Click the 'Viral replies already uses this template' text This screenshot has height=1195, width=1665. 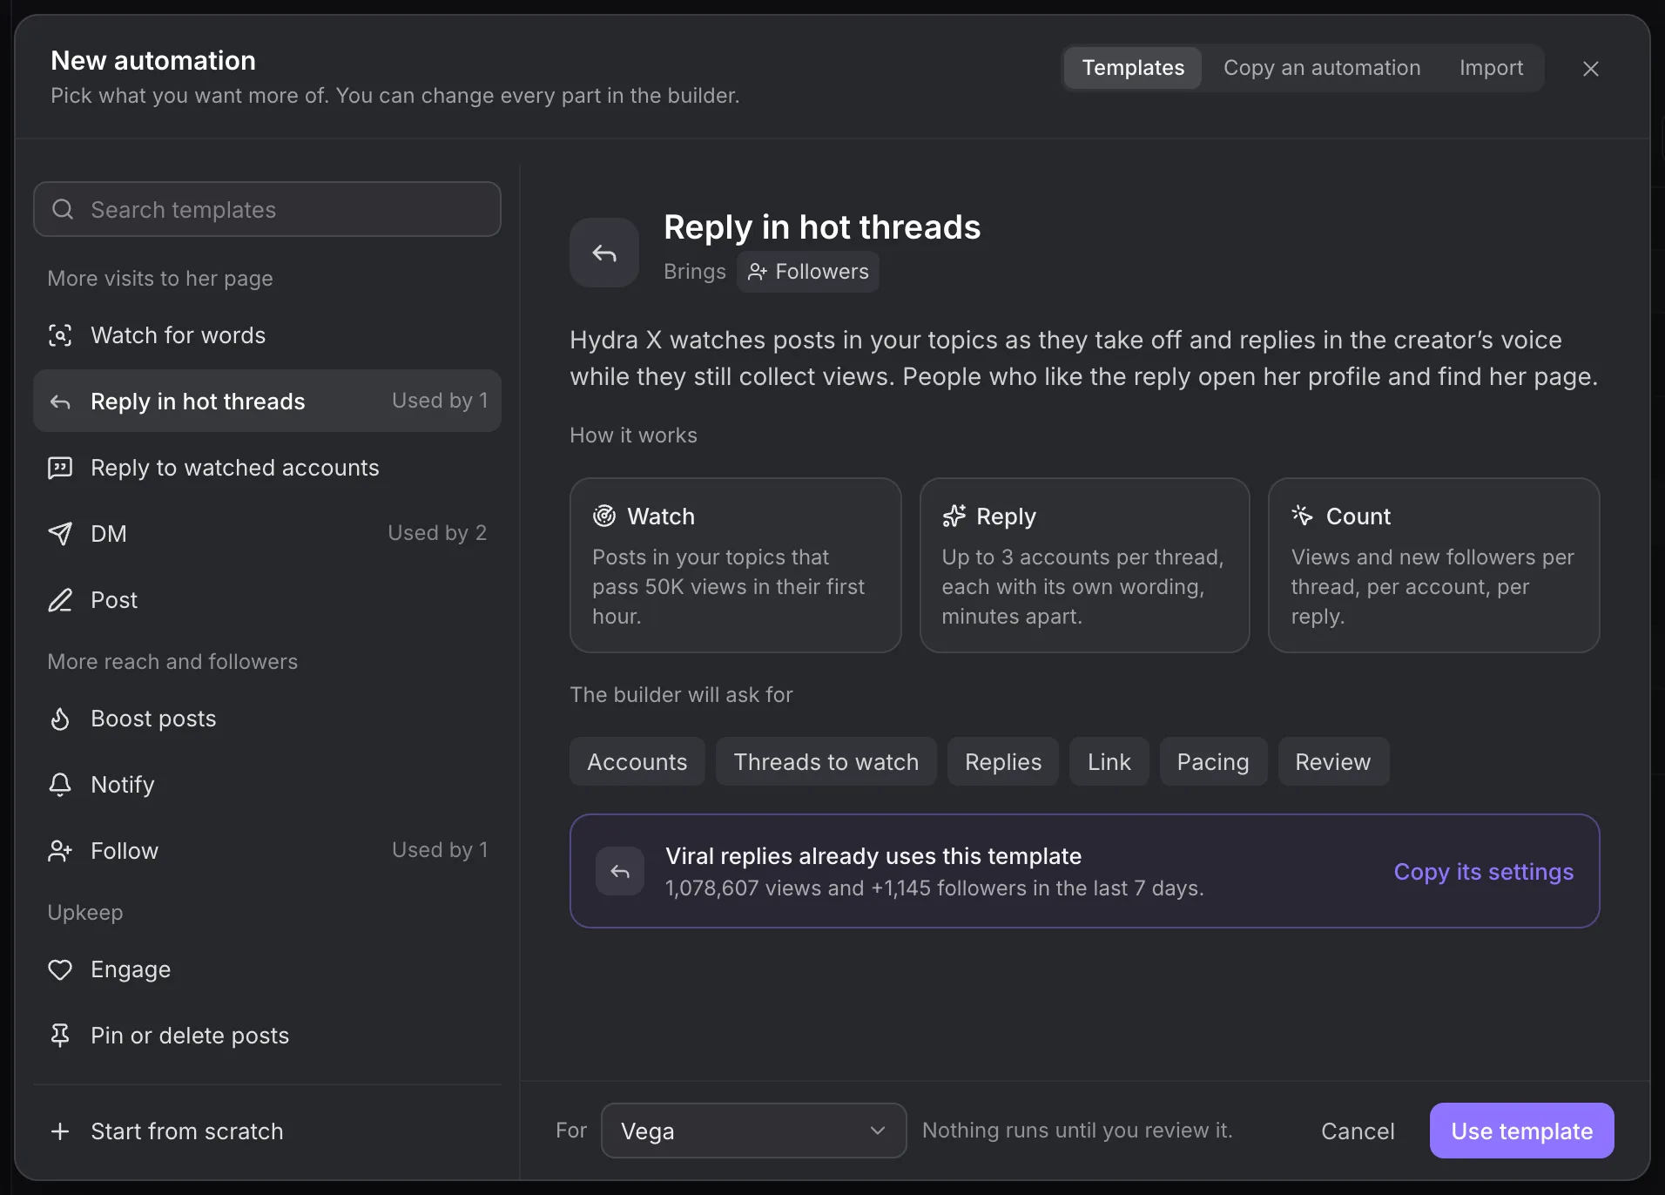(873, 856)
